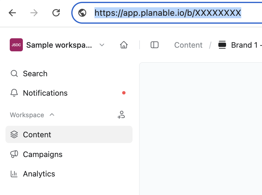This screenshot has height=195, width=262.
Task: Open Campaigns via the megaphone icon
Action: 14,154
